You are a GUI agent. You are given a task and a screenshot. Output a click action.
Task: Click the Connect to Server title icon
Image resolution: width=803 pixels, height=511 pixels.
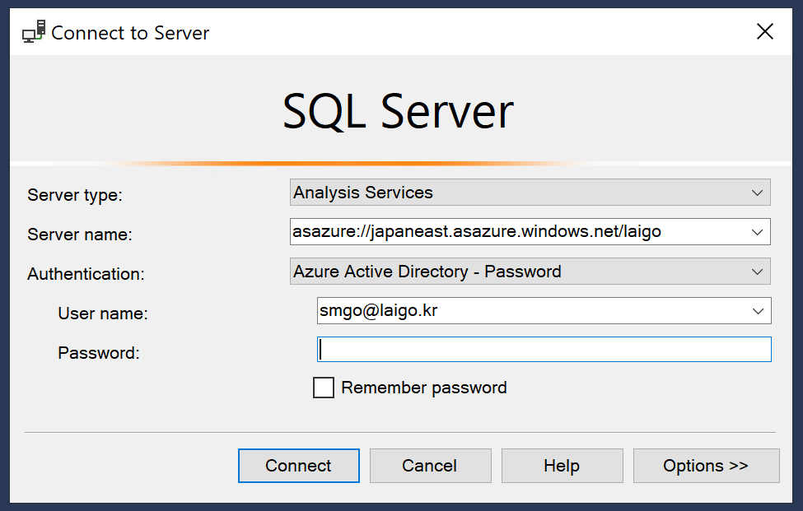coord(34,32)
